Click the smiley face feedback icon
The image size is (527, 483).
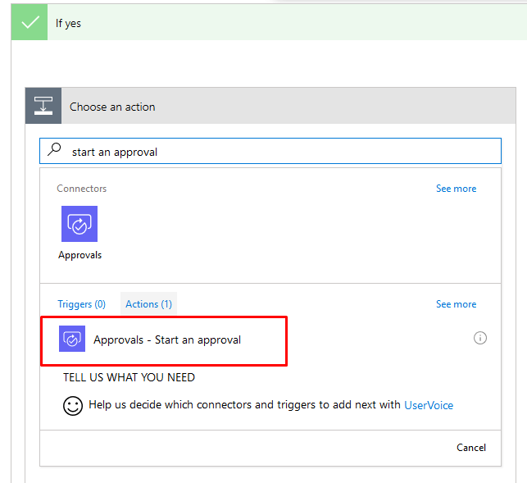coord(73,406)
